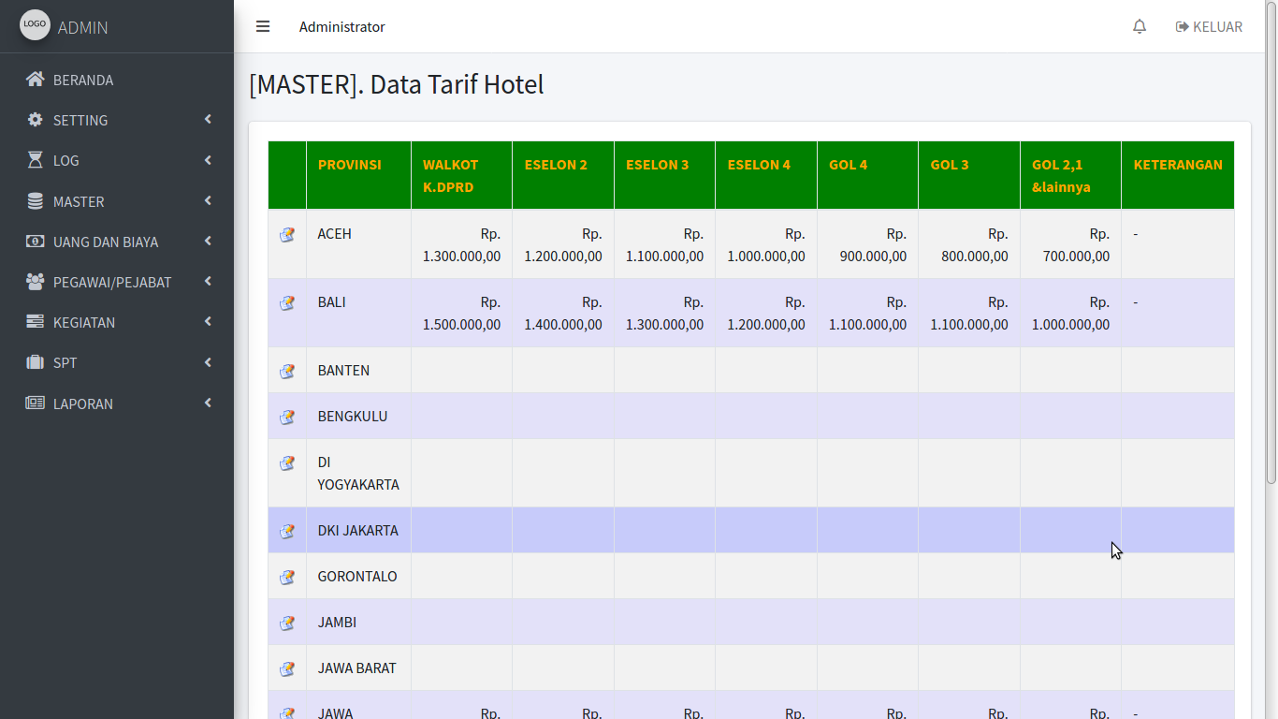Select ACEH Rp. 700.000,00 cell
This screenshot has width=1278, height=719.
1071,244
